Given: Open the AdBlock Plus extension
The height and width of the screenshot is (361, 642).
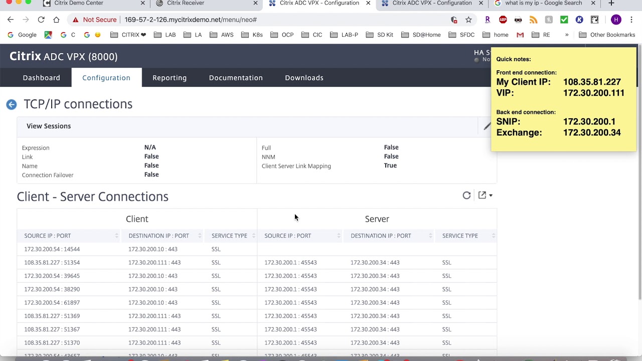Looking at the screenshot, I should [503, 20].
